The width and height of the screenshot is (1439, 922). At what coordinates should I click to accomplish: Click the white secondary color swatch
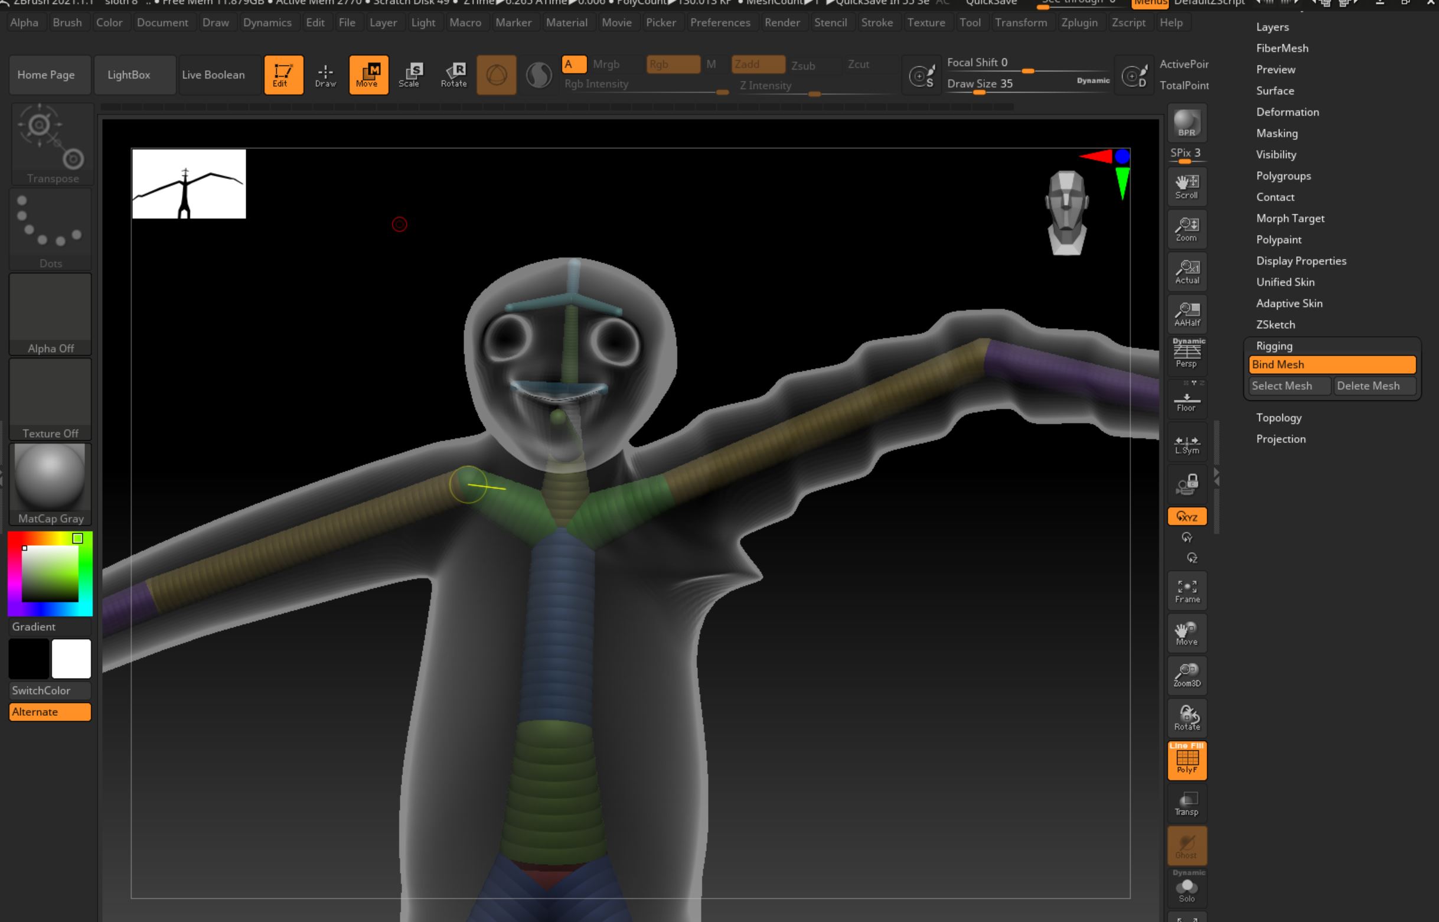pyautogui.click(x=71, y=659)
